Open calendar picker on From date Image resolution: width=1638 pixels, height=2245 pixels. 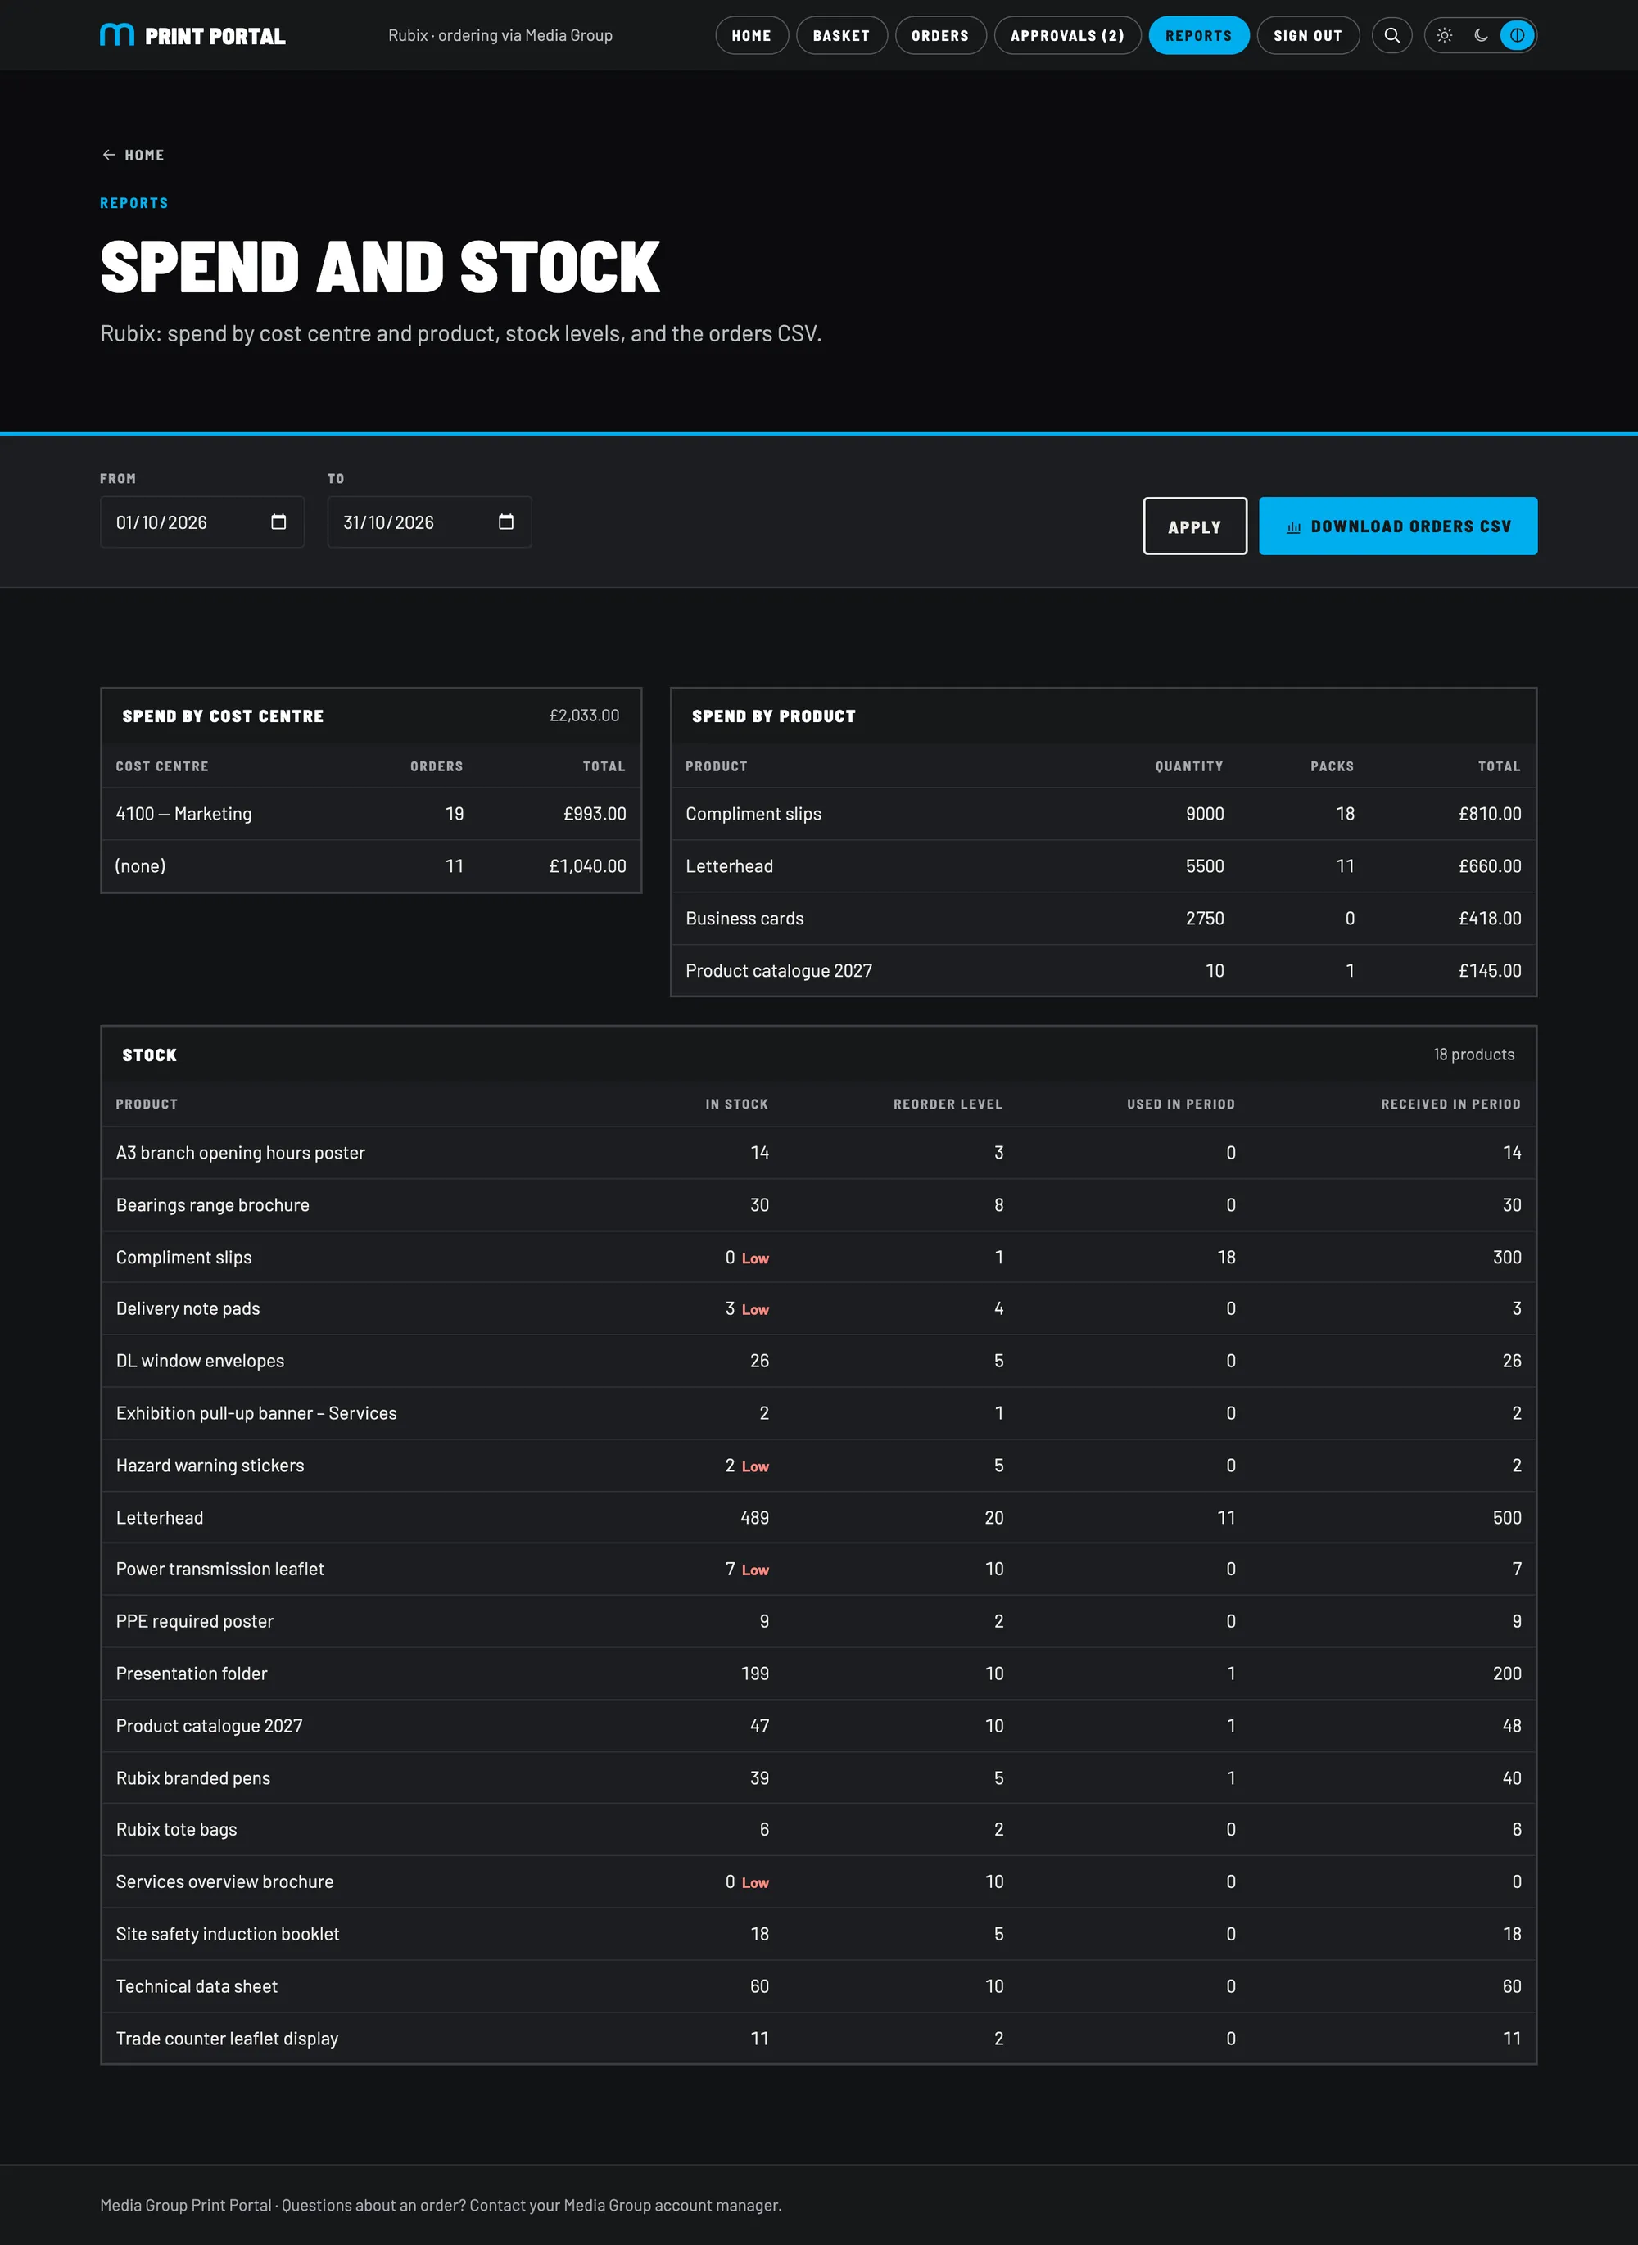[x=278, y=522]
